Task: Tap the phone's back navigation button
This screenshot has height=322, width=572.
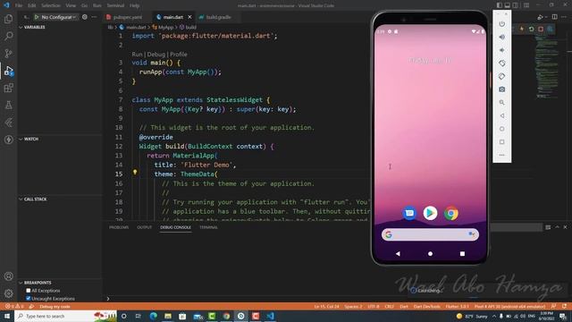Action: 398,254
